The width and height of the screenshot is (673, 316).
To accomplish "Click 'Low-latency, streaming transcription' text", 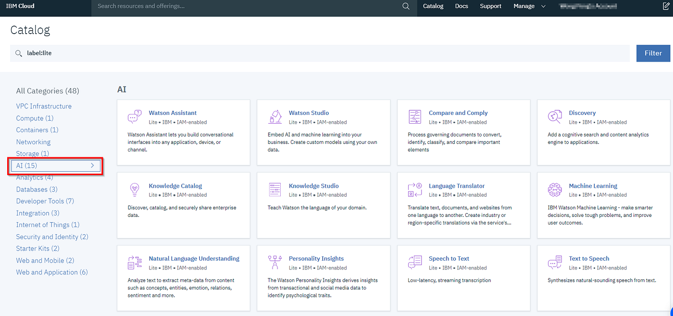I will [x=449, y=280].
